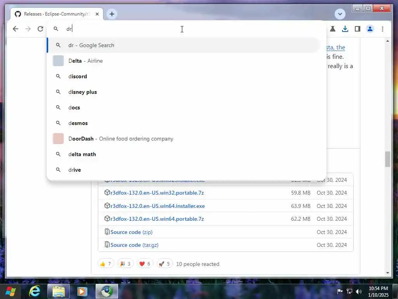Click the '10 people reacted' text
This screenshot has height=299, width=398.
click(x=198, y=264)
